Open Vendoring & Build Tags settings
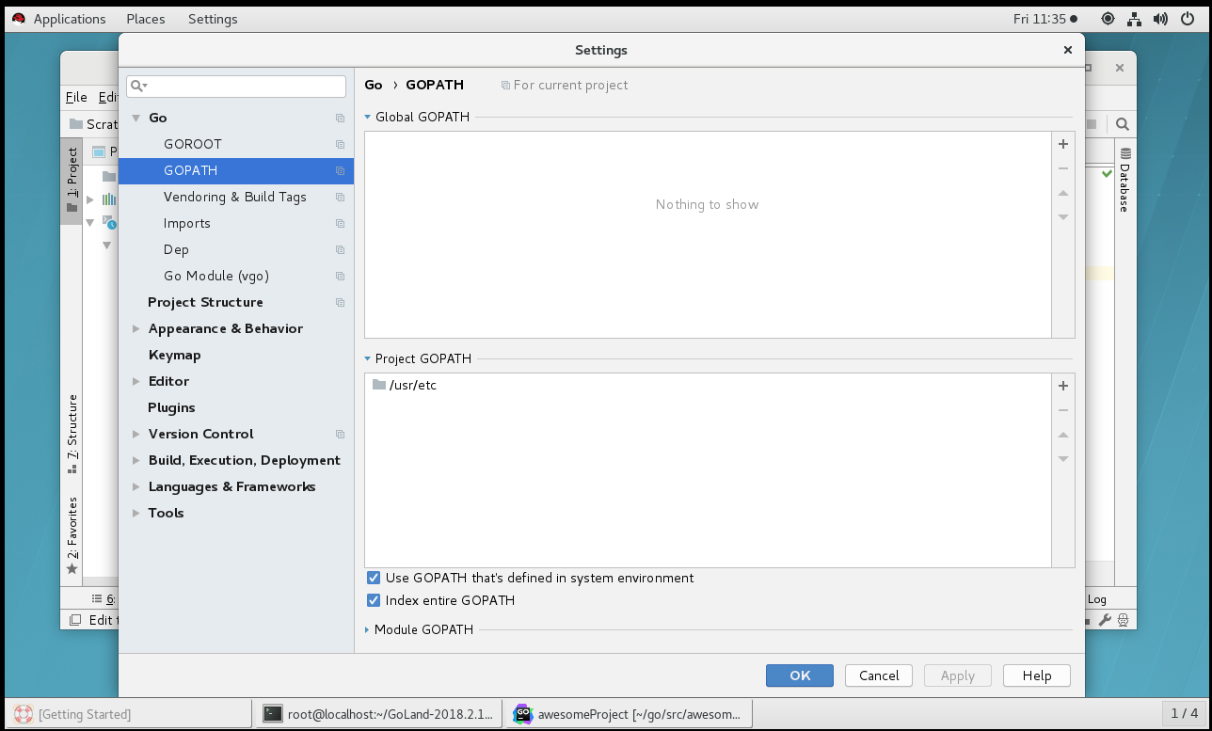The image size is (1212, 731). (236, 197)
